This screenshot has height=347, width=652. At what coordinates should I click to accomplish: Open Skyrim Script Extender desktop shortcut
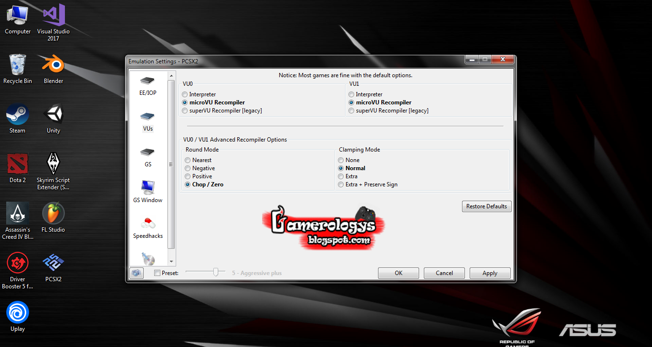point(53,171)
